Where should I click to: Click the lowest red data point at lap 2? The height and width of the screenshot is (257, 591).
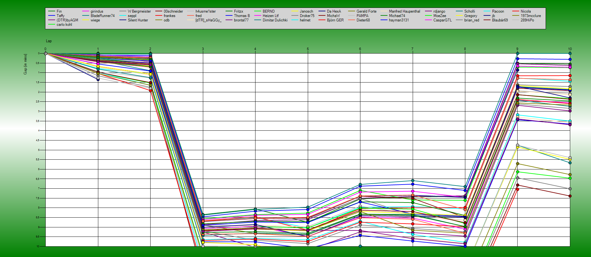tap(150, 90)
